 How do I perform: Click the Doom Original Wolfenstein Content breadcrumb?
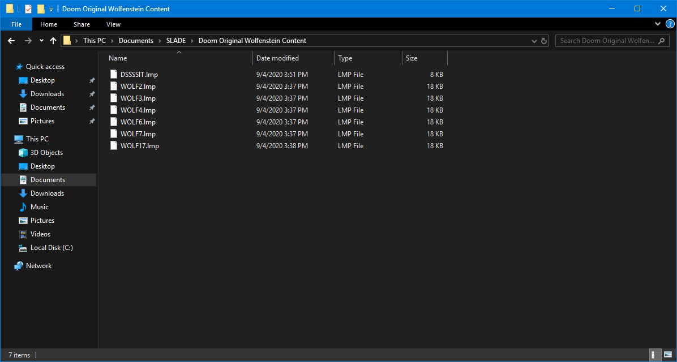coord(252,41)
